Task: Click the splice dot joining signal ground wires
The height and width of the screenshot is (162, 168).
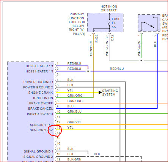Action: 88,156
